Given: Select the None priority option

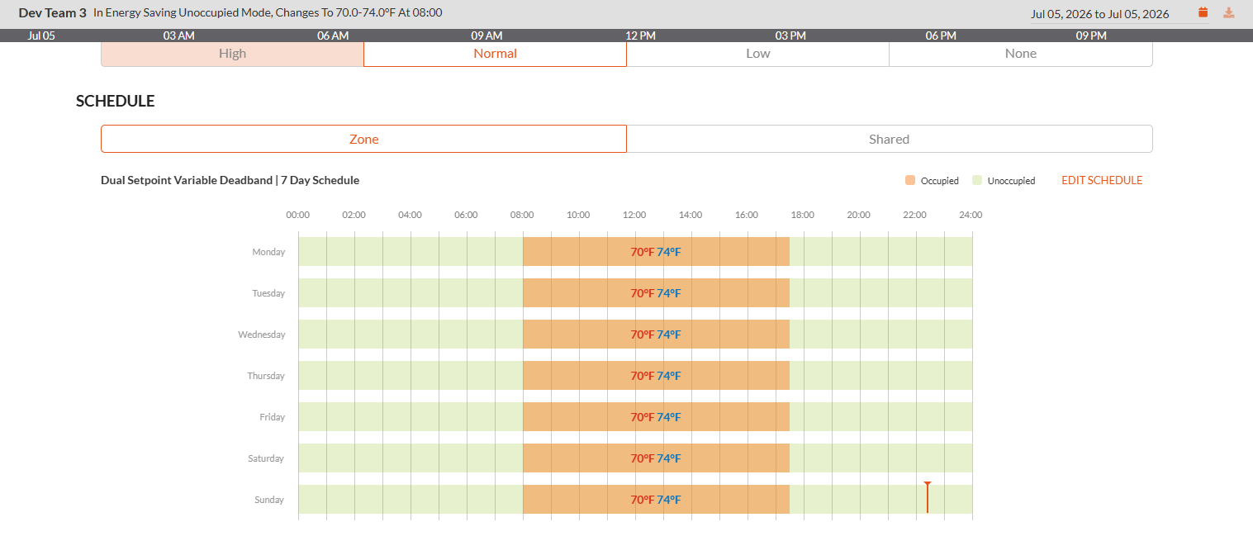Looking at the screenshot, I should (x=1021, y=53).
